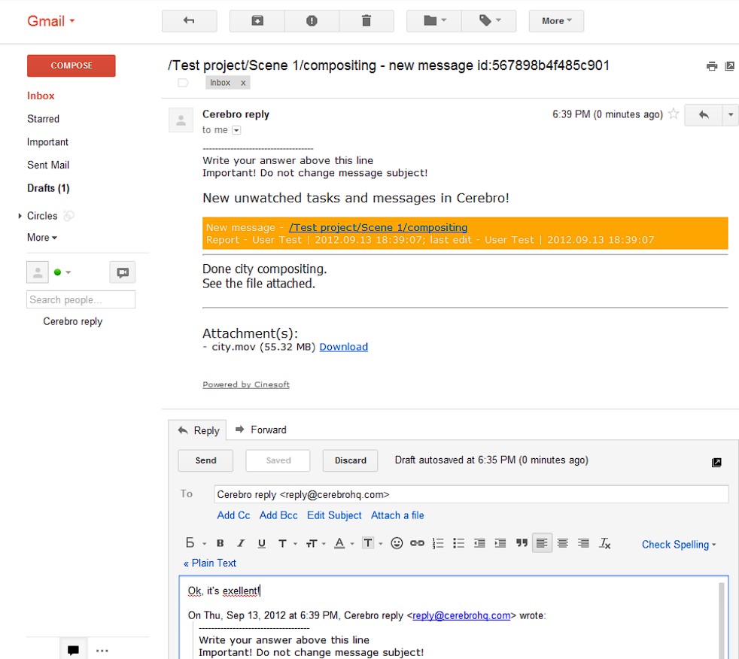Star the Cerebro reply message
The image size is (739, 659).
674,114
